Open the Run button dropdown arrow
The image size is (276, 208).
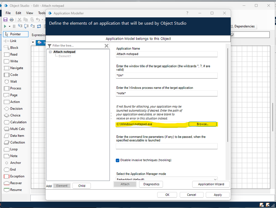click(x=9, y=26)
